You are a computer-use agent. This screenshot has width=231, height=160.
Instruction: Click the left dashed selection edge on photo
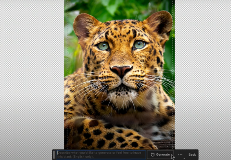pos(67,74)
